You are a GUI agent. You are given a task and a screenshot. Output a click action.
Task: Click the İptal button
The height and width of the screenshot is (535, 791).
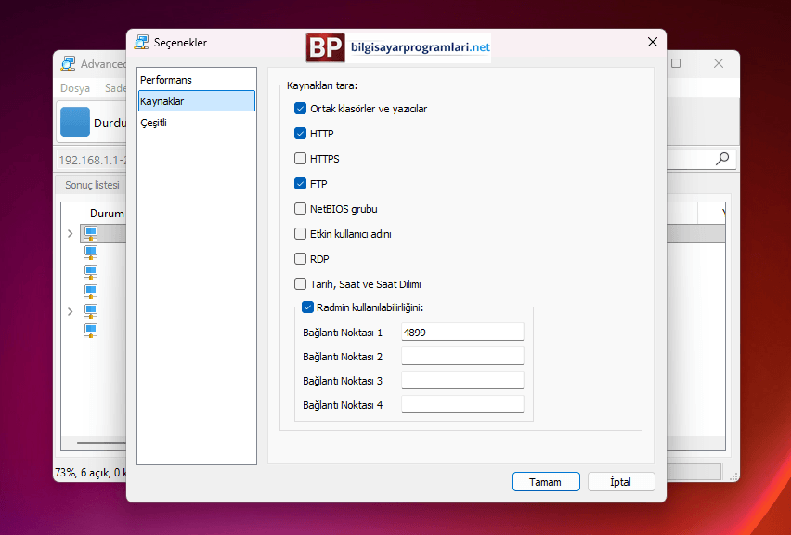[x=621, y=482]
